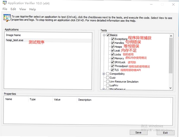The width and height of the screenshot is (179, 137).
Task: Open the Help menu
Action: tap(33, 9)
